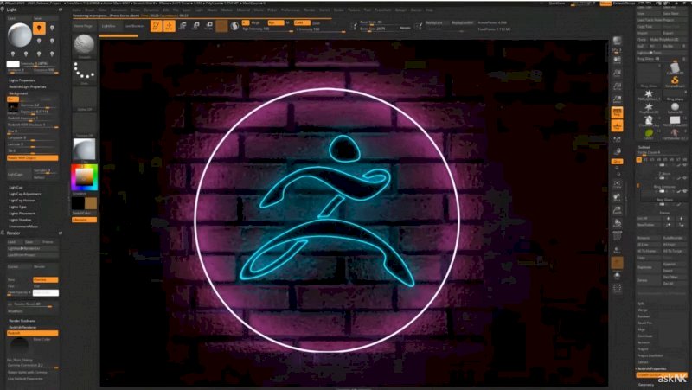Click the Subtool section header
Viewport: 692px width, 390px height.
coord(644,147)
